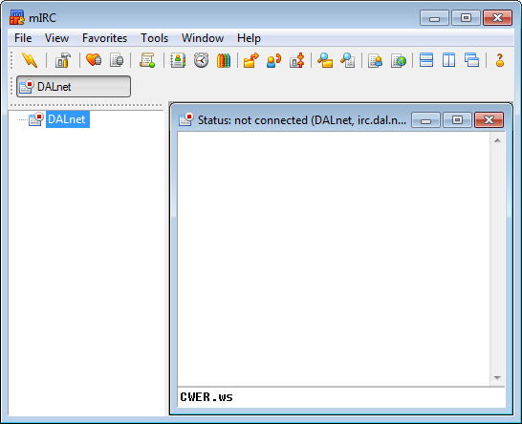Screen dimensions: 522x424
Task: Select DALnet in the tree sidebar
Action: point(68,119)
